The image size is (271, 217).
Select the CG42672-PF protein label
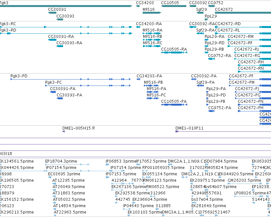[x=241, y=76]
